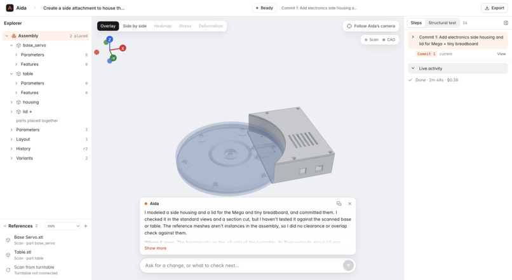
Task: Open the Ready status indicator
Action: click(264, 8)
